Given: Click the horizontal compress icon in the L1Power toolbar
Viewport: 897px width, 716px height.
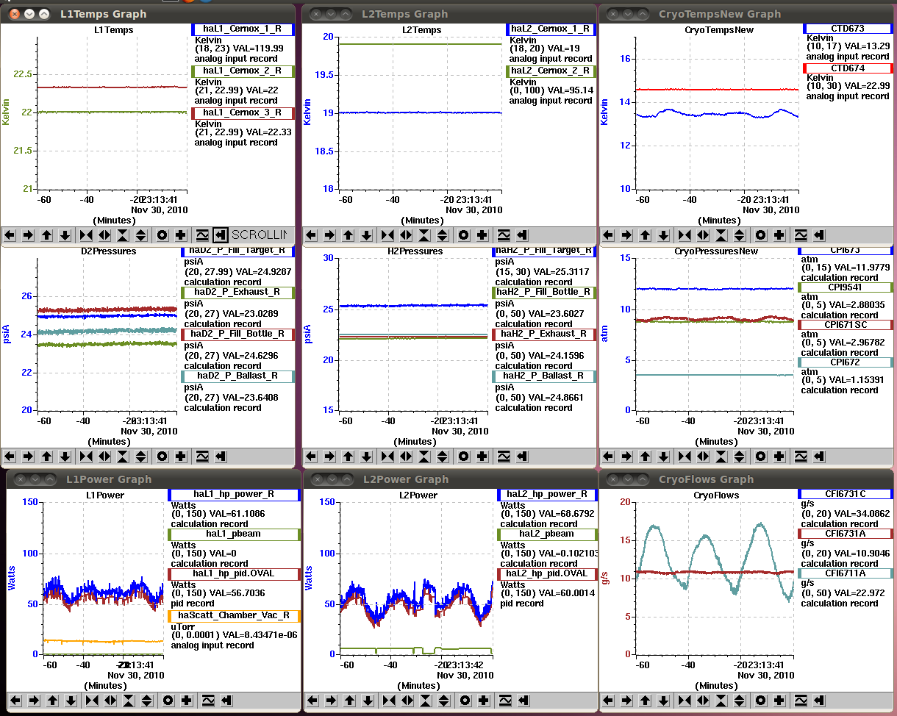Looking at the screenshot, I should (93, 701).
